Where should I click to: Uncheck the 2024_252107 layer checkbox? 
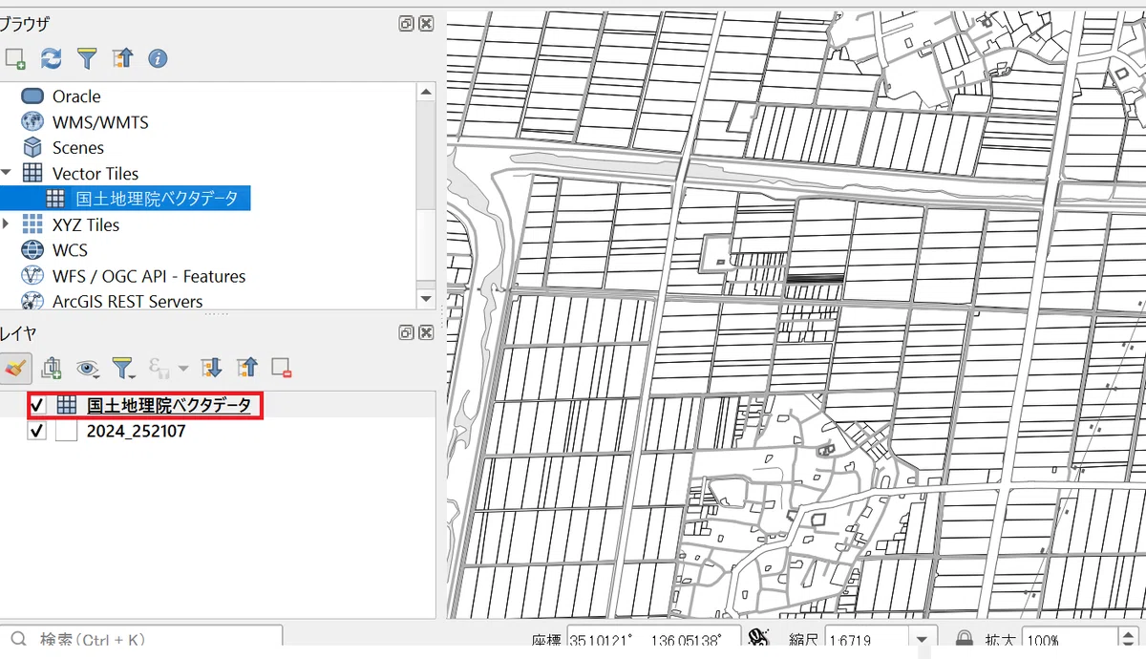coord(37,431)
